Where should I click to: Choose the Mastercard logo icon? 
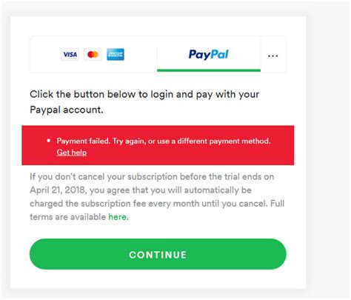point(93,54)
